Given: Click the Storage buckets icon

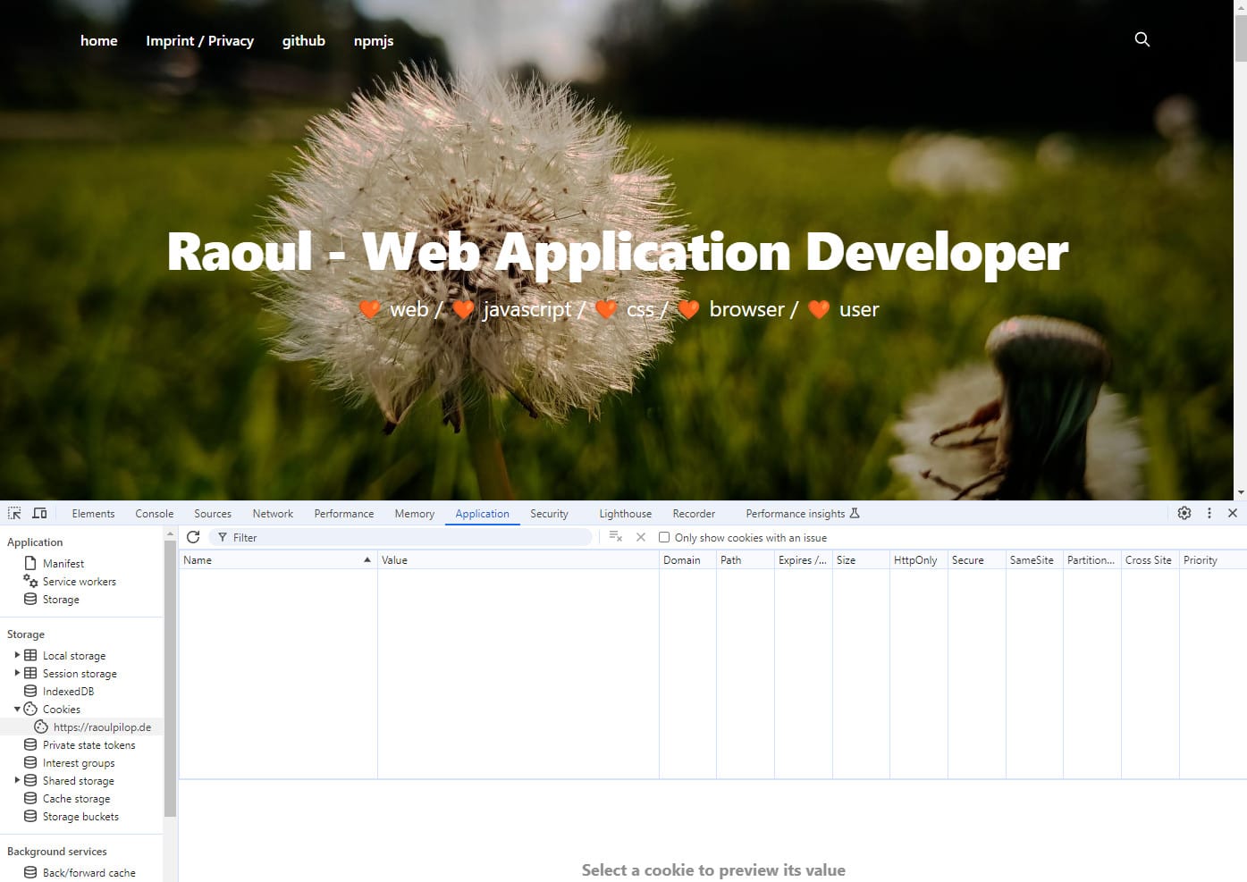Looking at the screenshot, I should click(x=30, y=816).
